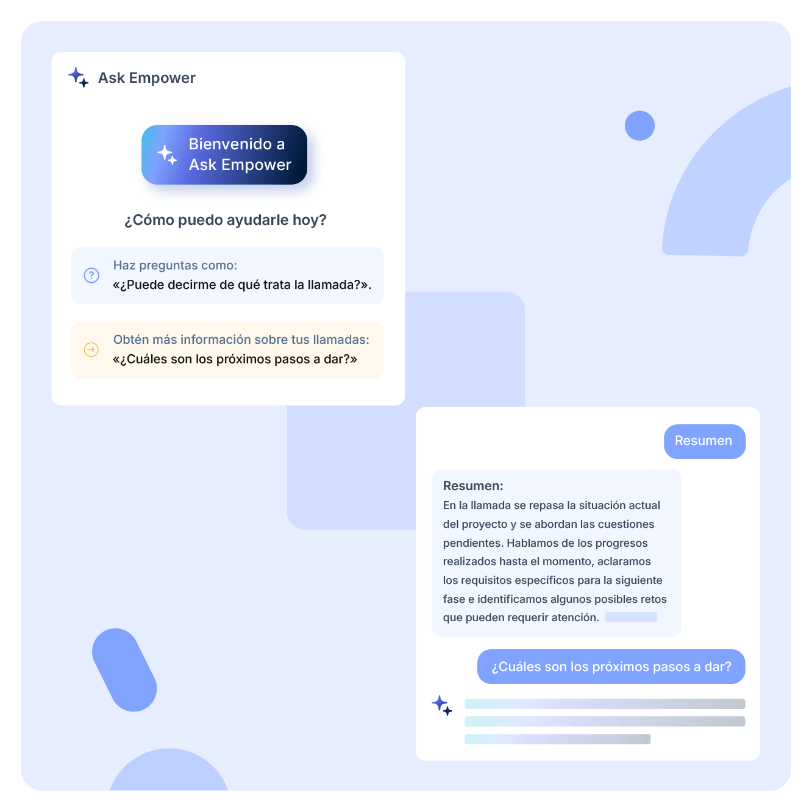Click the question mark circle icon
This screenshot has width=812, height=812.
click(91, 275)
